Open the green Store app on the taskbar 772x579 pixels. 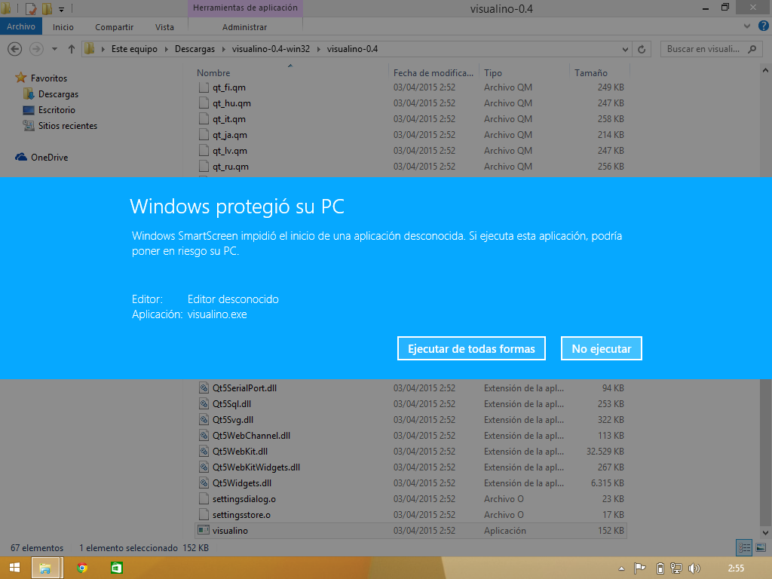click(116, 568)
